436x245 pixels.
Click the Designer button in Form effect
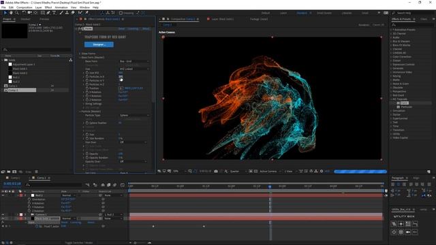point(99,44)
